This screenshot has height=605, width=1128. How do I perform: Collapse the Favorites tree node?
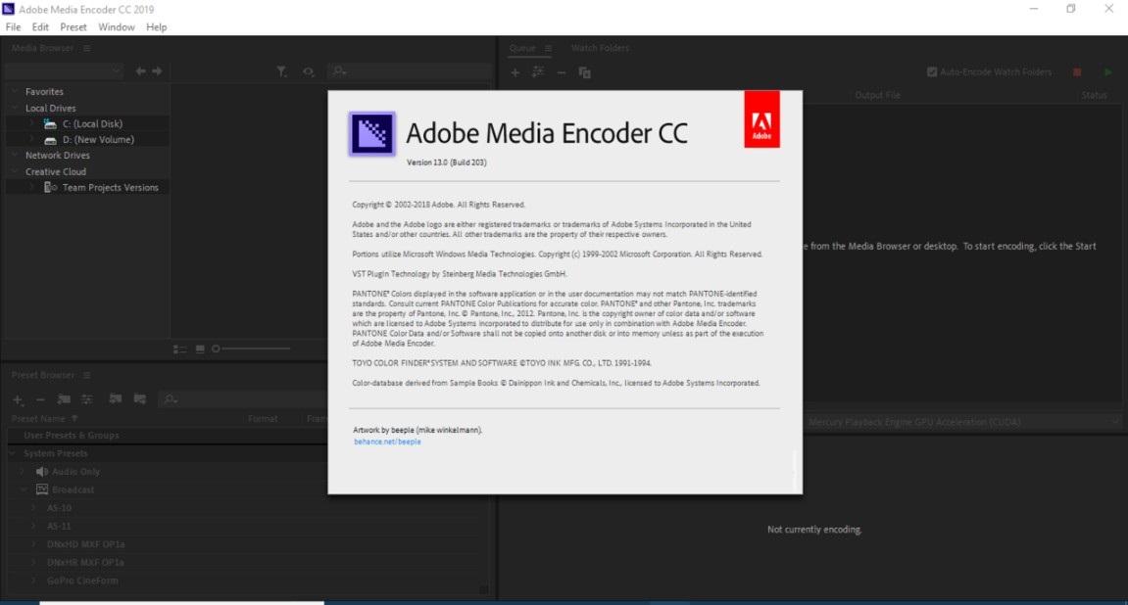point(15,92)
